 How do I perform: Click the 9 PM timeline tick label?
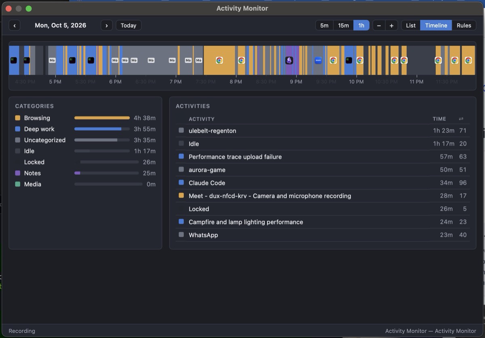[296, 82]
